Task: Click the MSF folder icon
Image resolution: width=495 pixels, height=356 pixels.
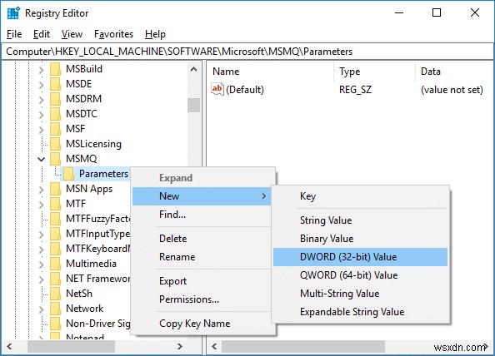Action: [55, 129]
